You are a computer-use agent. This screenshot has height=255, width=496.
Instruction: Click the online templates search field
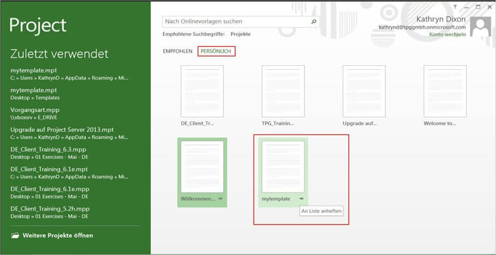(x=235, y=22)
